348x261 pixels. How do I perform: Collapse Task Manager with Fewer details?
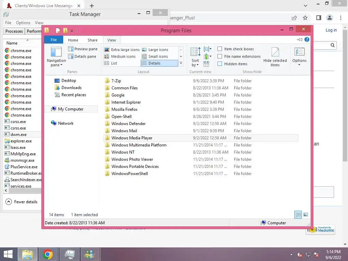(x=21, y=202)
